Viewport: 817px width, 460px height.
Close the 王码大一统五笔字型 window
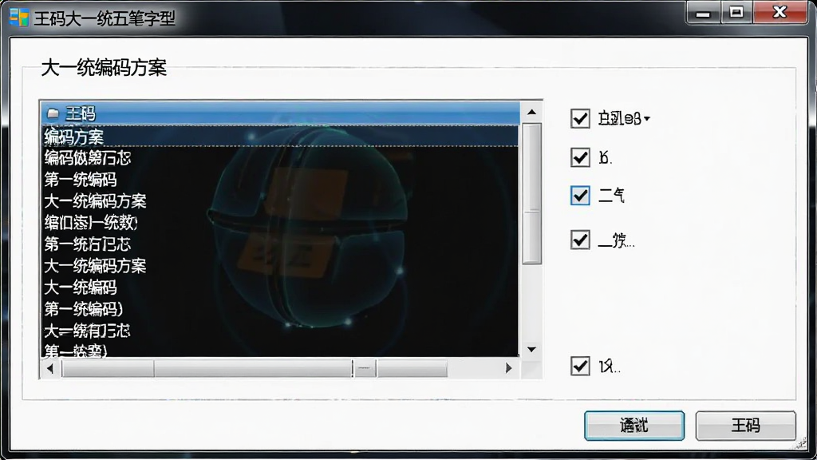point(780,13)
